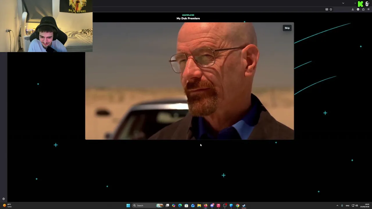Click the dub premiere video frame
Image resolution: width=372 pixels, height=209 pixels.
point(189,81)
